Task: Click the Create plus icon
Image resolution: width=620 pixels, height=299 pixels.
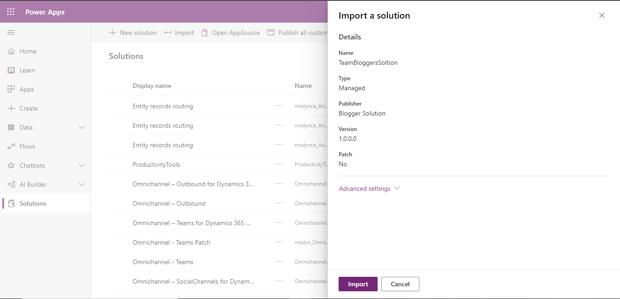Action: (x=11, y=108)
